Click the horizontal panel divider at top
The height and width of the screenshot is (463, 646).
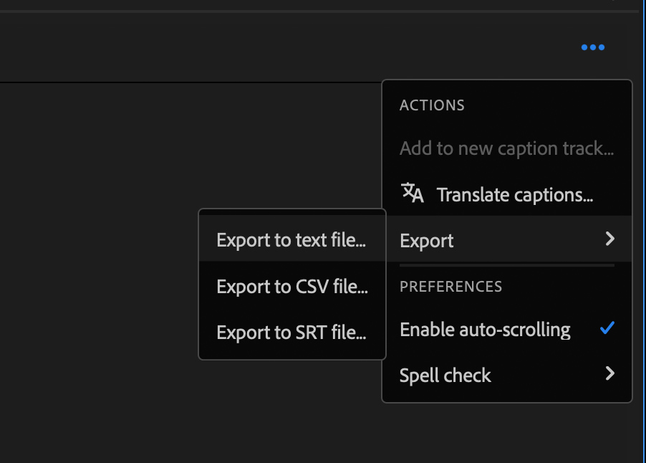(x=319, y=11)
